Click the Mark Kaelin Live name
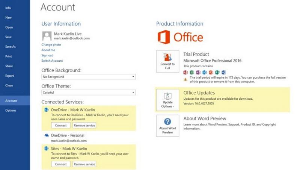Image resolution: width=297 pixels, height=170 pixels. [x=68, y=34]
